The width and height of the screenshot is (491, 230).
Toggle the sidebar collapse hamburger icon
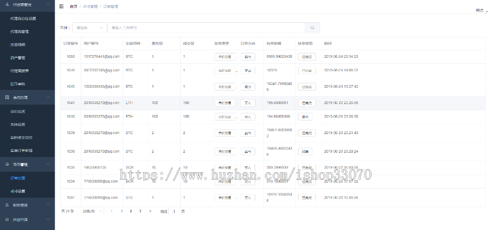(61, 6)
